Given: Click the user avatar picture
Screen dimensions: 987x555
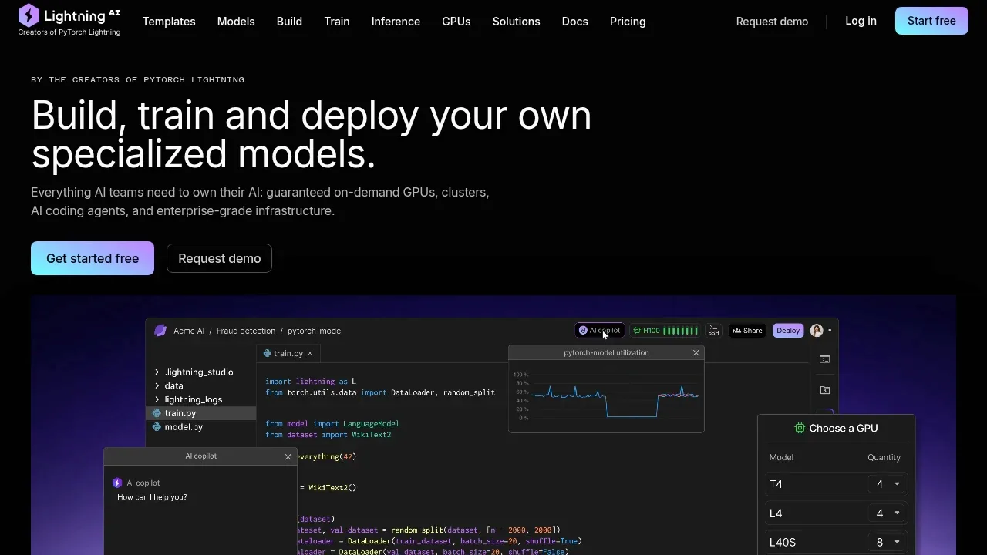Looking at the screenshot, I should point(817,331).
